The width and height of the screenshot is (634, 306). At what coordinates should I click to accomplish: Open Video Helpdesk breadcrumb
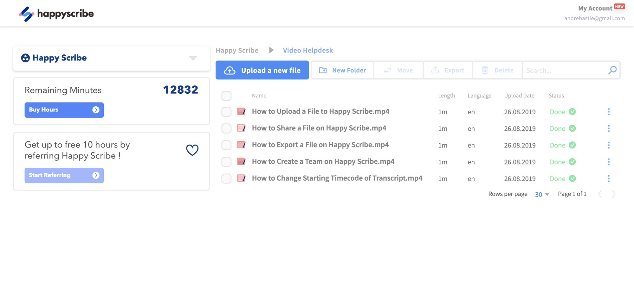(308, 50)
